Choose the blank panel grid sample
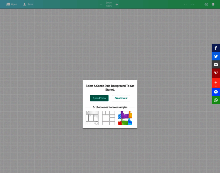 point(109,118)
